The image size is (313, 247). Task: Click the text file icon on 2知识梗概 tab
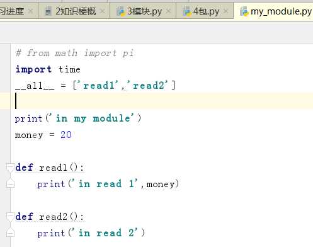click(48, 11)
